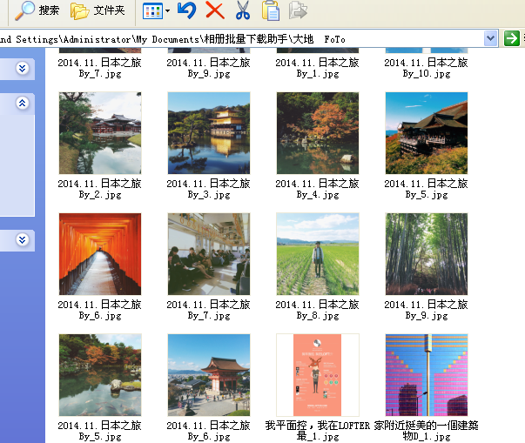Click the blue Undo arrow icon

coord(186,10)
